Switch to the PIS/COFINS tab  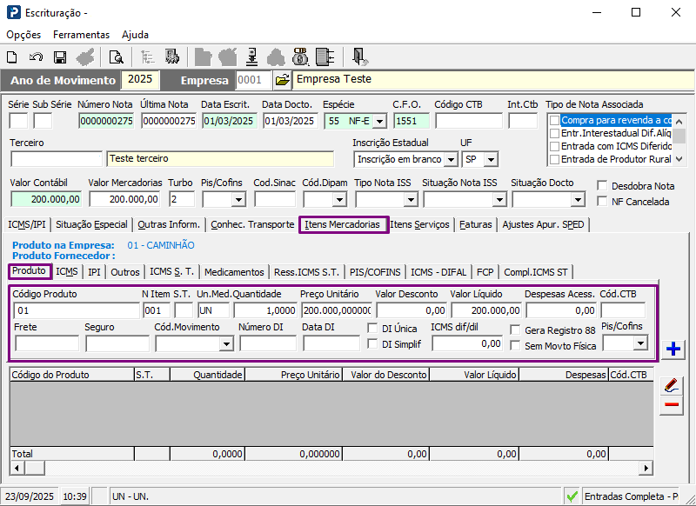coord(377,272)
